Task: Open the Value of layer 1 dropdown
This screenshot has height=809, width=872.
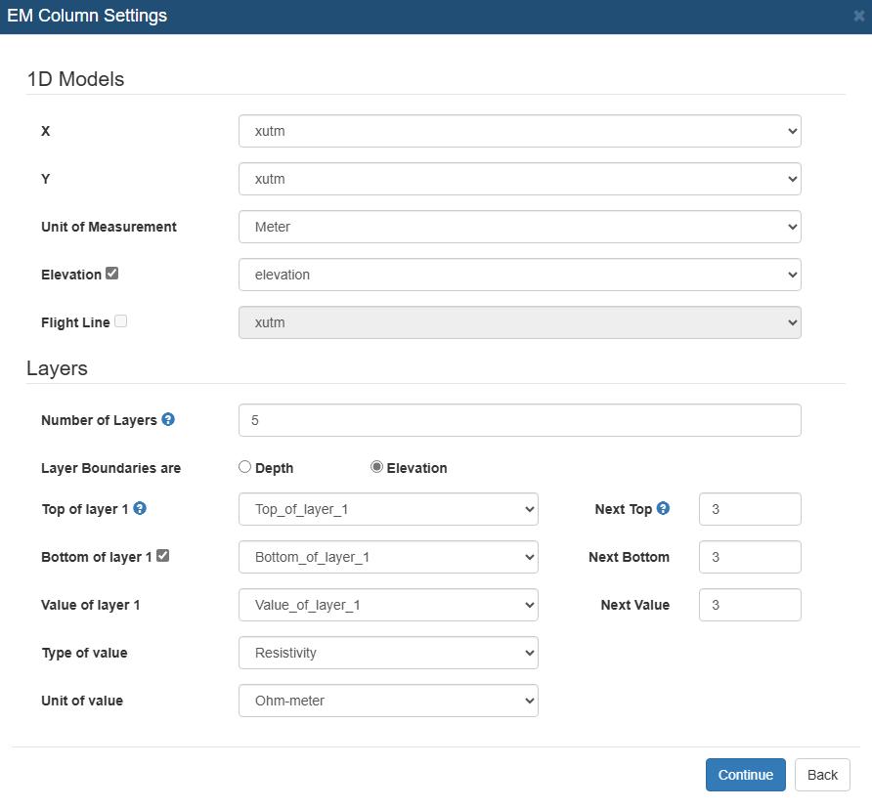Action: click(389, 605)
